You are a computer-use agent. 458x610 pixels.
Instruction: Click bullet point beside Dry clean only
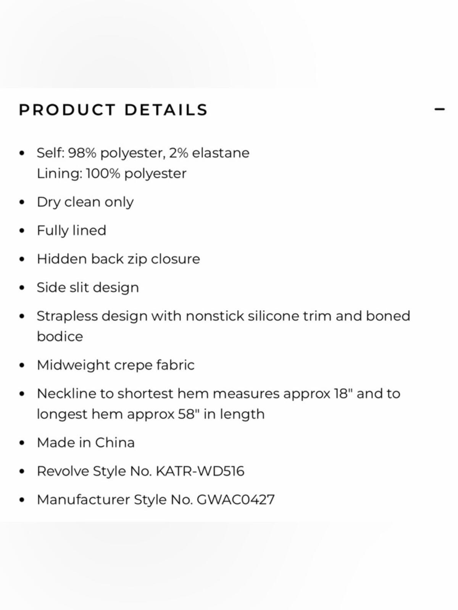click(x=22, y=202)
